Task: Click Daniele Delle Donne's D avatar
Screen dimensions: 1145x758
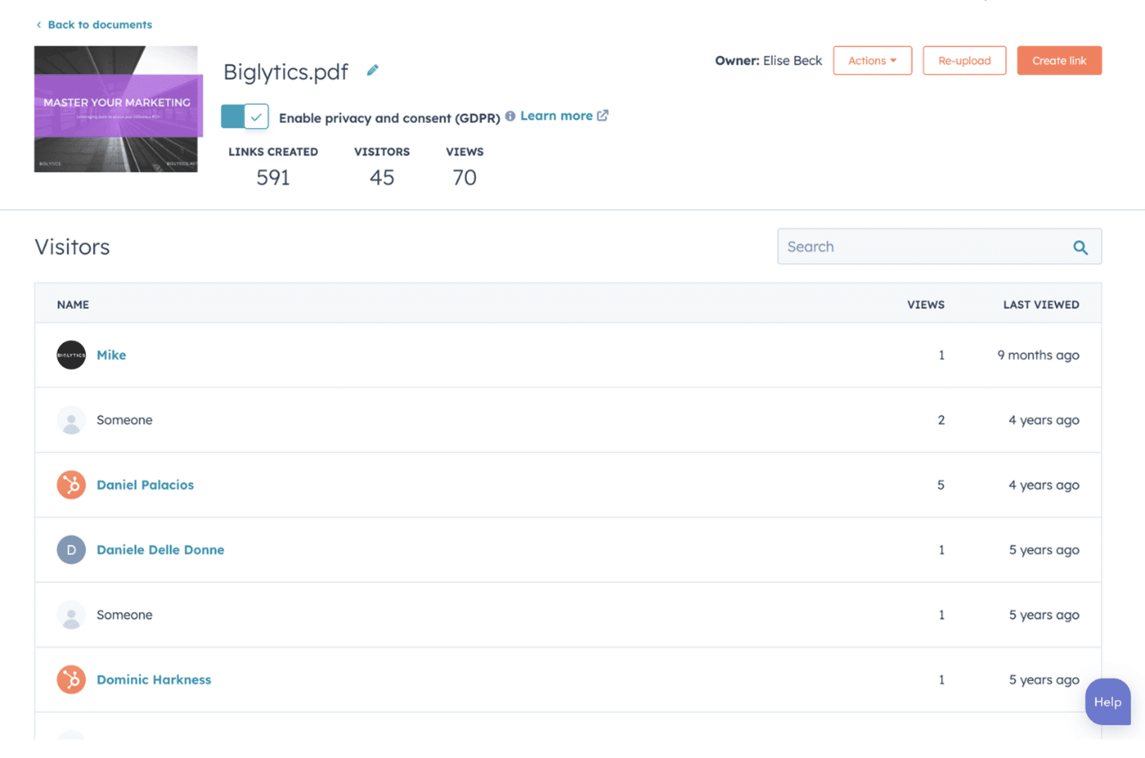Action: (x=71, y=550)
